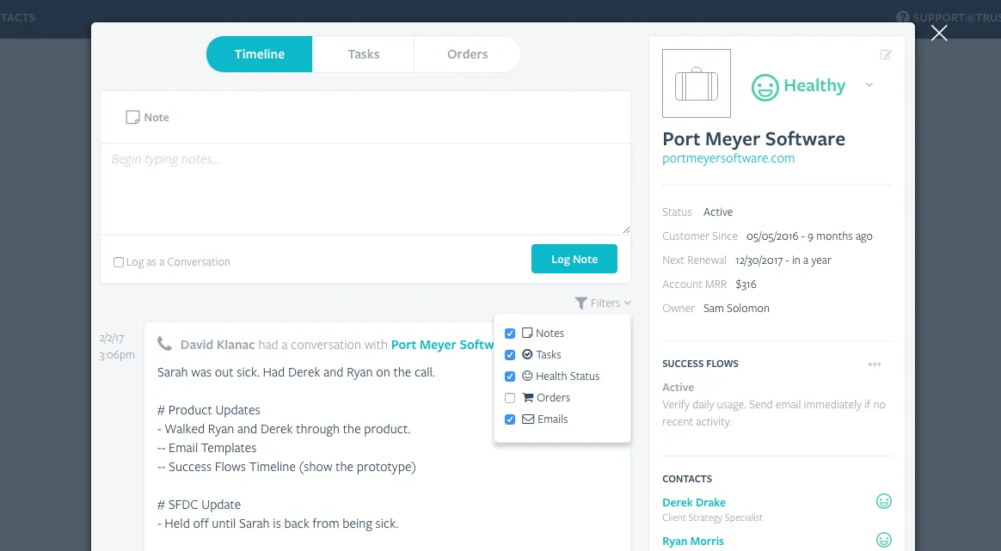Uncheck the Emails filter checkbox
This screenshot has width=1001, height=551.
tap(510, 419)
